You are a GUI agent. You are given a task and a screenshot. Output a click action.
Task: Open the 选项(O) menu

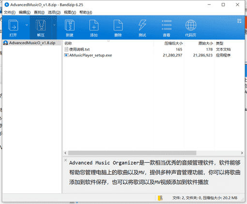pyautogui.click(x=54, y=12)
